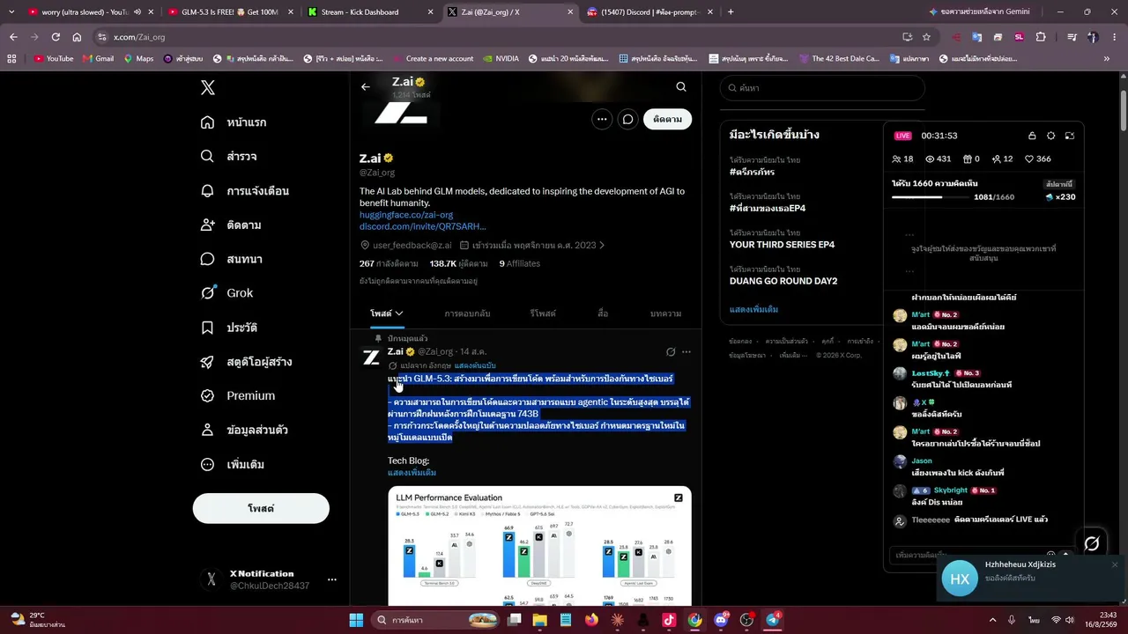
Task: Toggle the lock icon in the LIVE panel
Action: tap(1032, 136)
